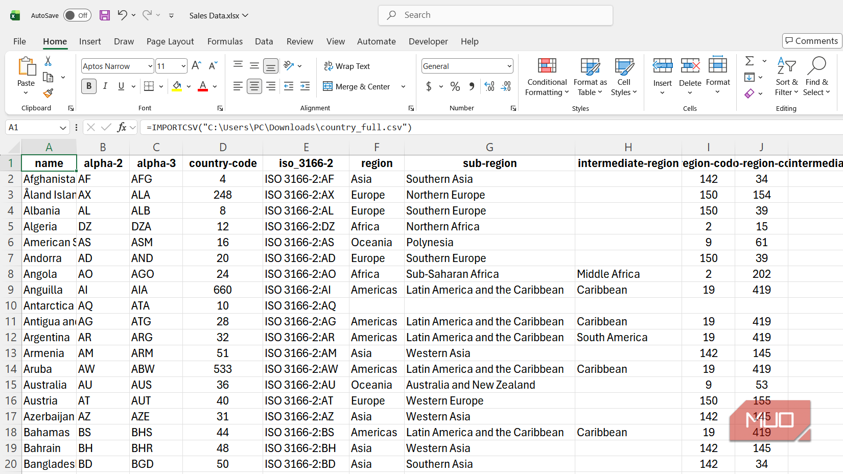
Task: Select the row 10 header
Action: click(11, 305)
